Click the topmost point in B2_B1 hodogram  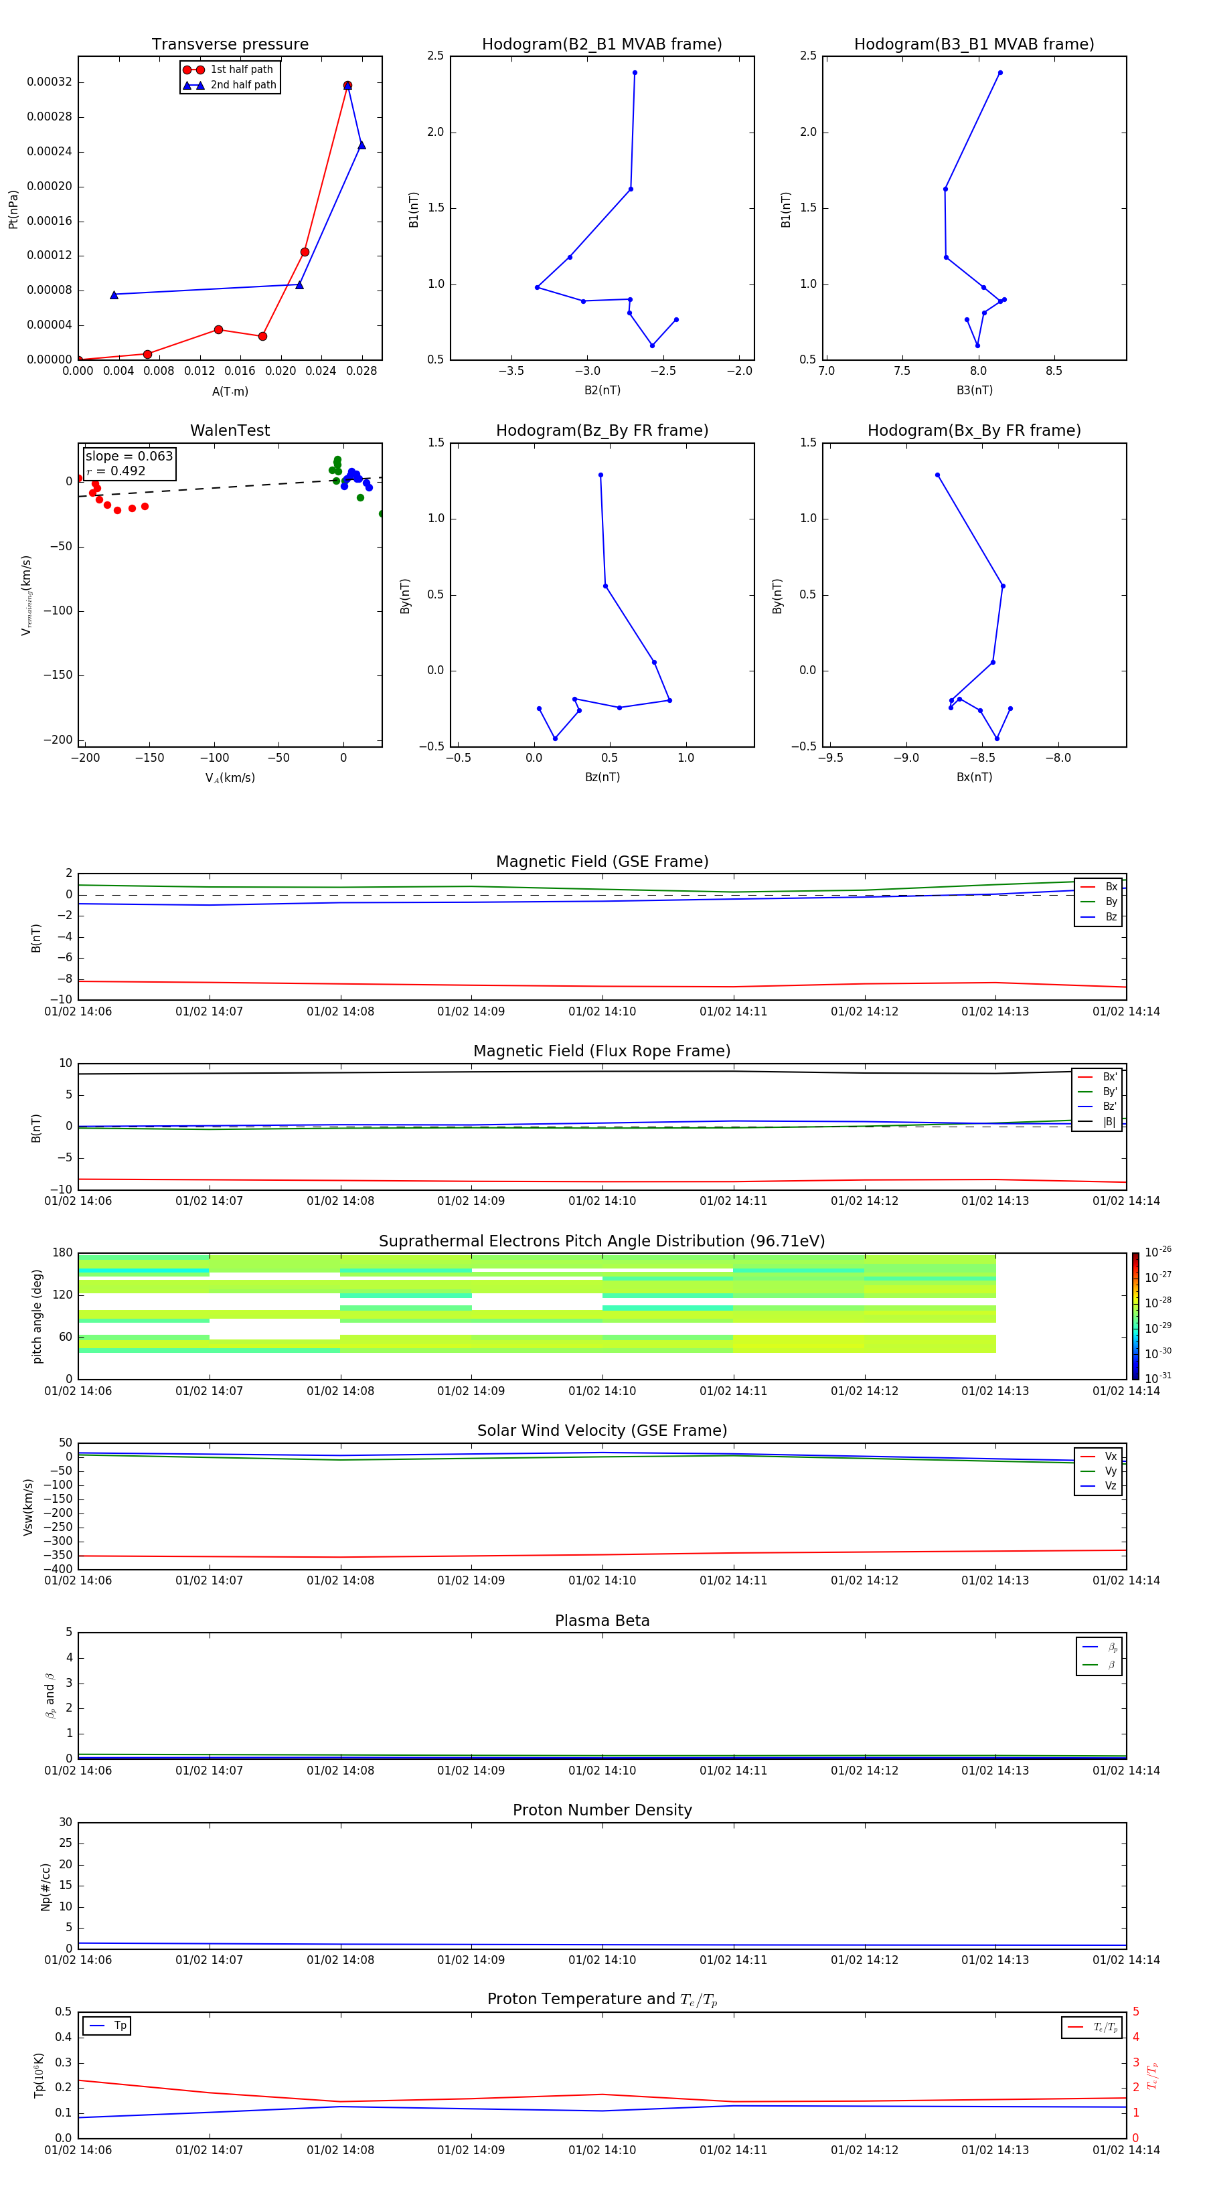coord(635,73)
